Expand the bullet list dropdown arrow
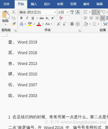Image resolution: width=108 pixels, height=129 pixels. 90,12
